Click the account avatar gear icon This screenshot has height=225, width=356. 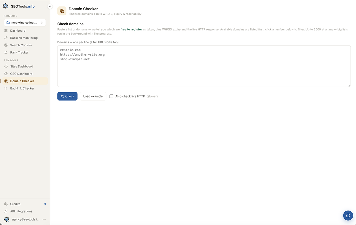(7, 219)
